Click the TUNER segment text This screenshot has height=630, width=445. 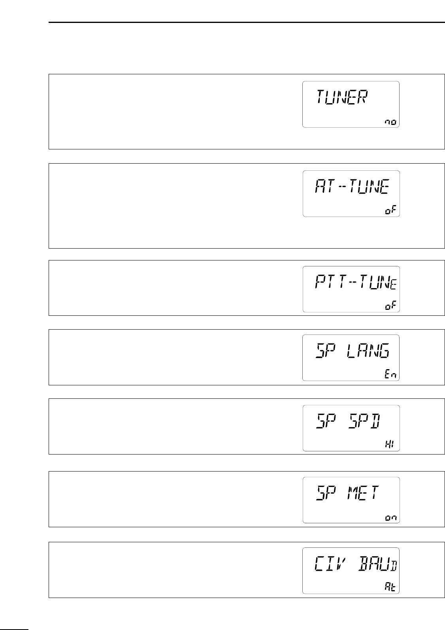point(342,97)
